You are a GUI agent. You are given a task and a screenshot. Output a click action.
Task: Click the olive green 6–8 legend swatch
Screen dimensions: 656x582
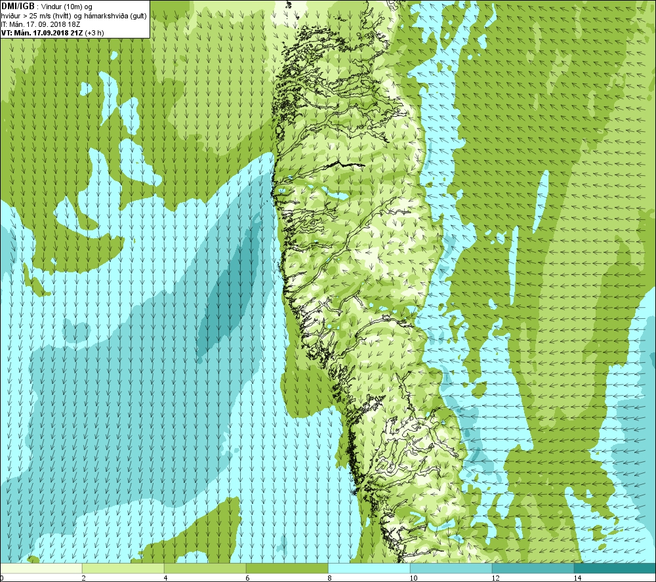coord(287,568)
